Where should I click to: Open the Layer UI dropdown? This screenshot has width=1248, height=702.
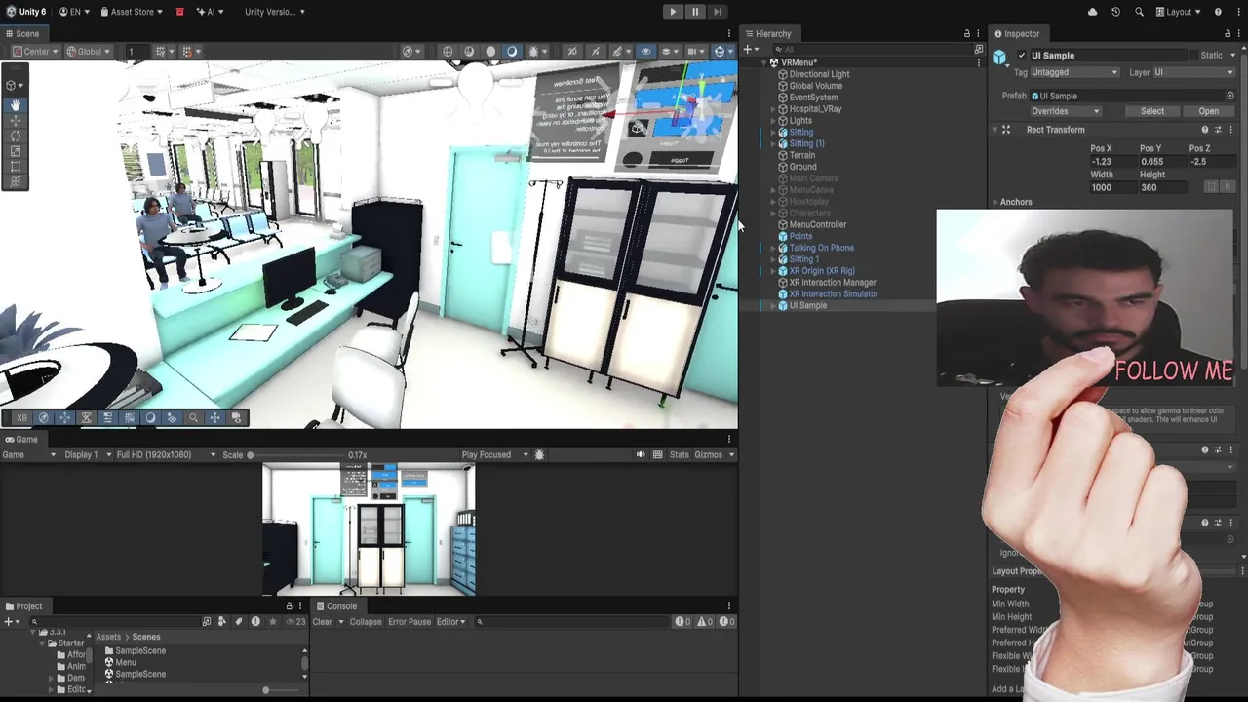(1193, 72)
